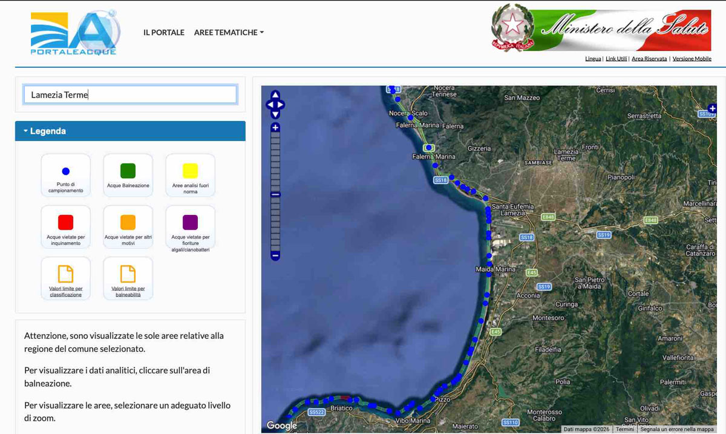The width and height of the screenshot is (726, 434).
Task: Click the orange Acque vietate per altri motivi swatch
Action: (x=128, y=222)
